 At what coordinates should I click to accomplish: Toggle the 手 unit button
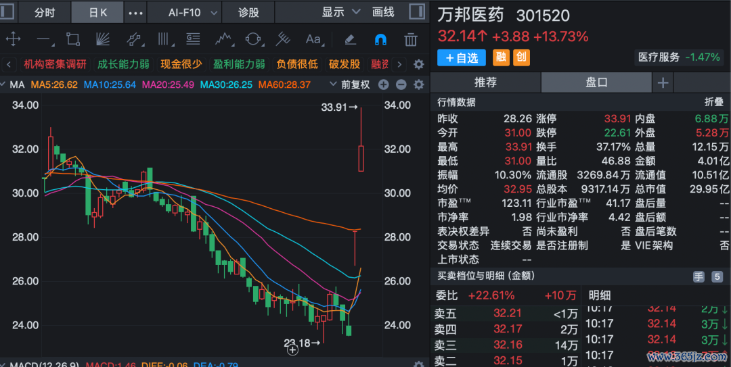pos(699,277)
